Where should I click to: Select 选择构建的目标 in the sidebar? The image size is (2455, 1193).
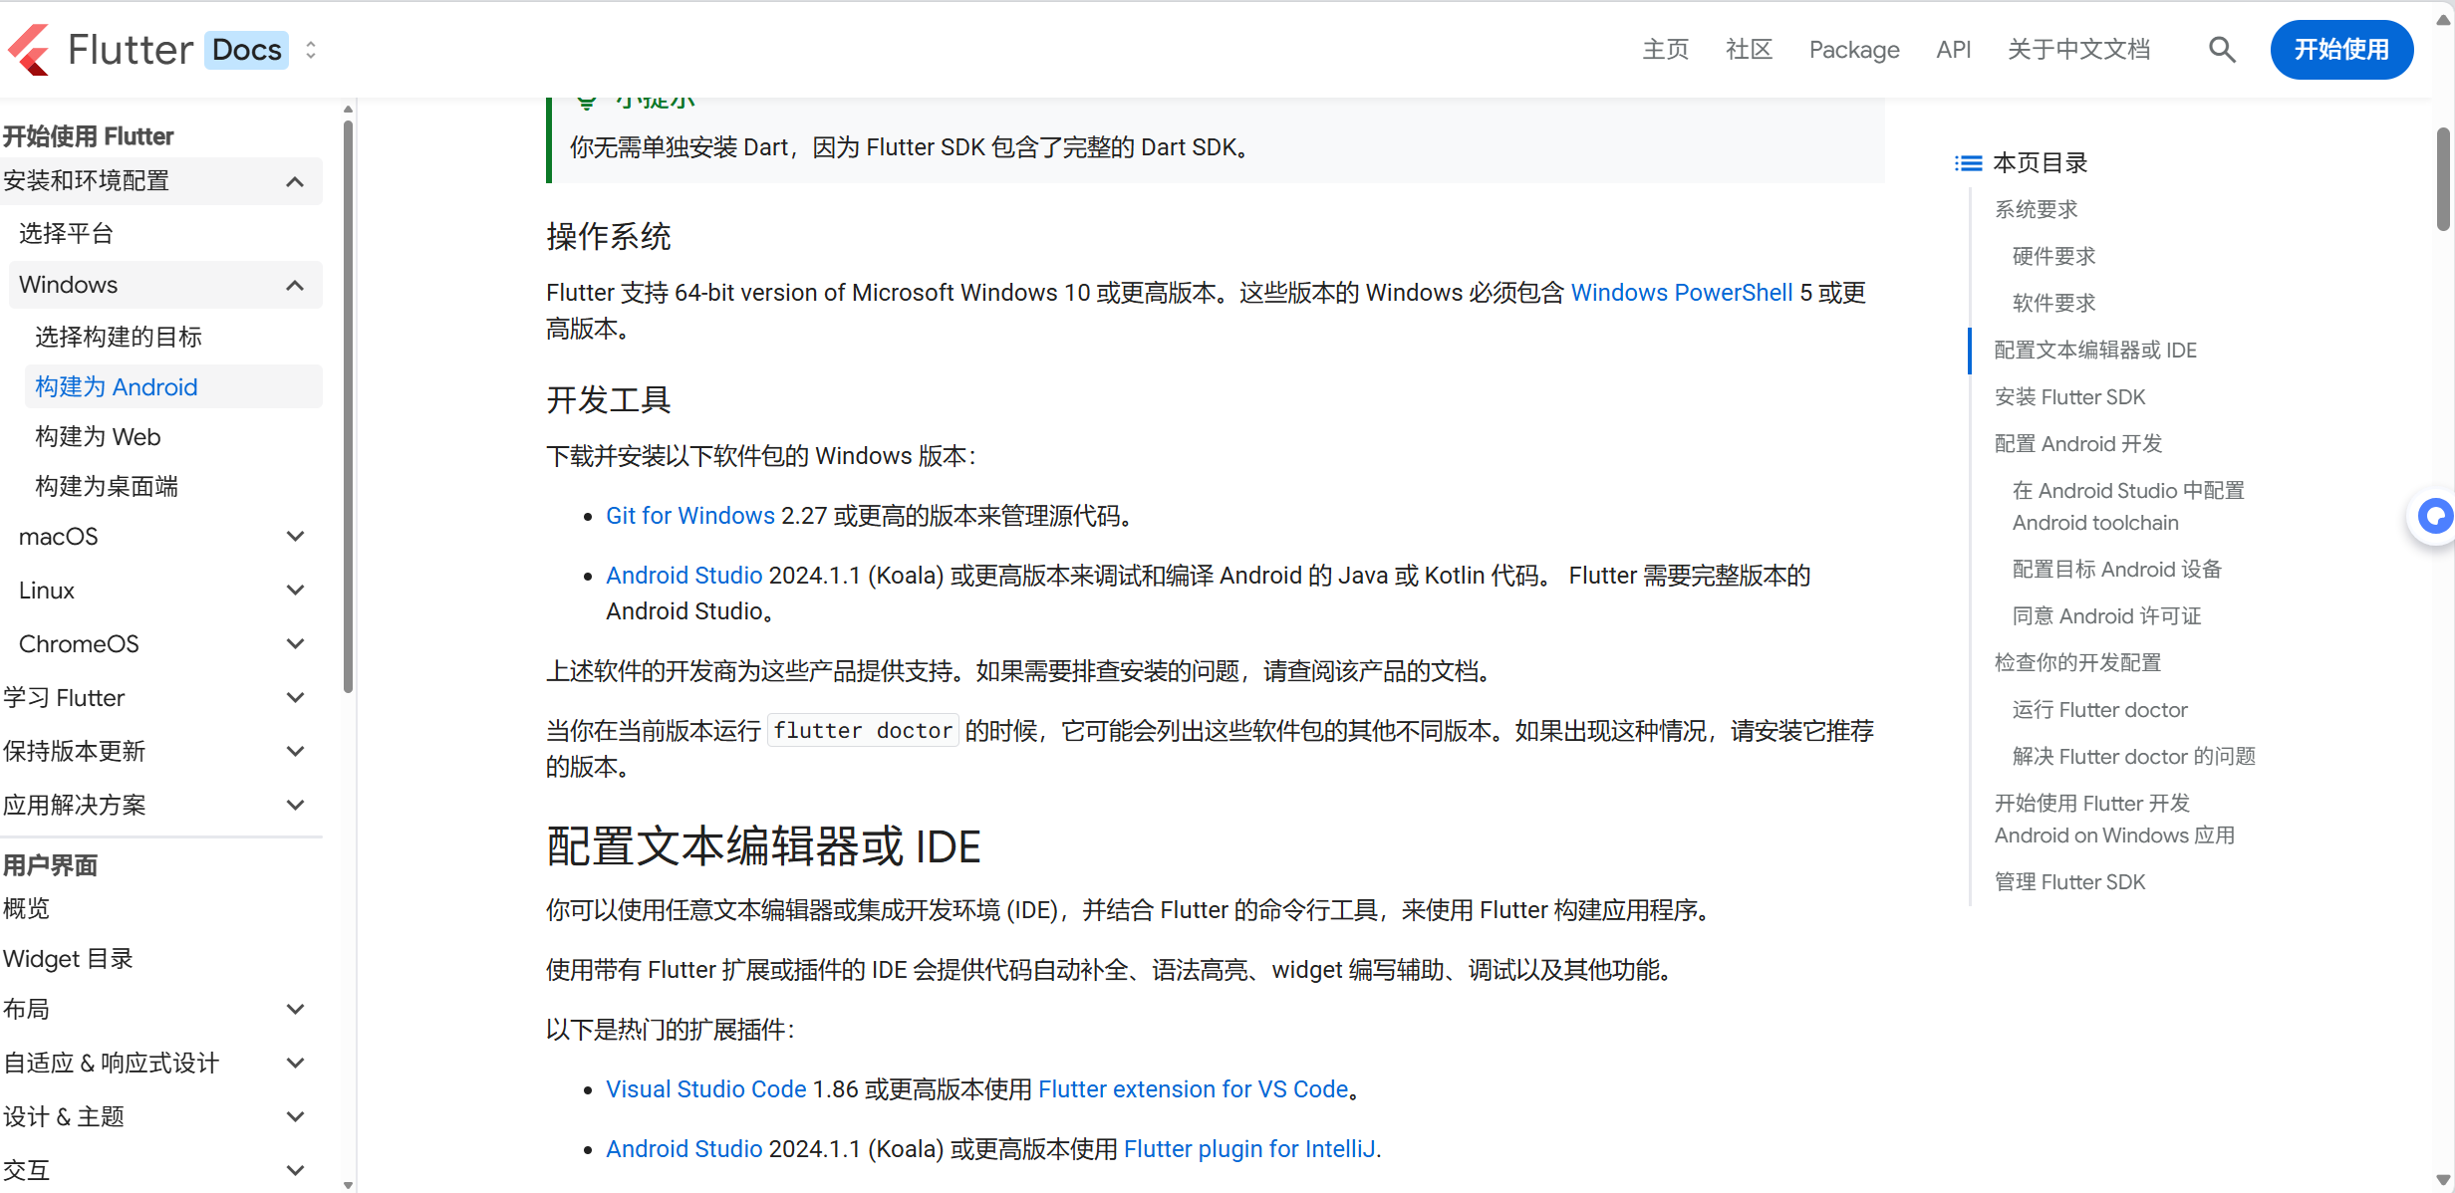[x=119, y=338]
